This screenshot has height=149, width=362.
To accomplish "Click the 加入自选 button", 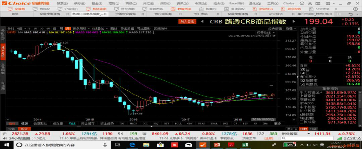I will point(187,21).
